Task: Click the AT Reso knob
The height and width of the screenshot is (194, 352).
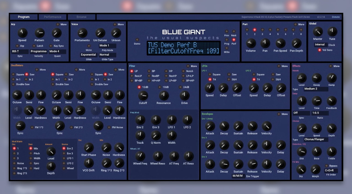Action: click(188, 156)
